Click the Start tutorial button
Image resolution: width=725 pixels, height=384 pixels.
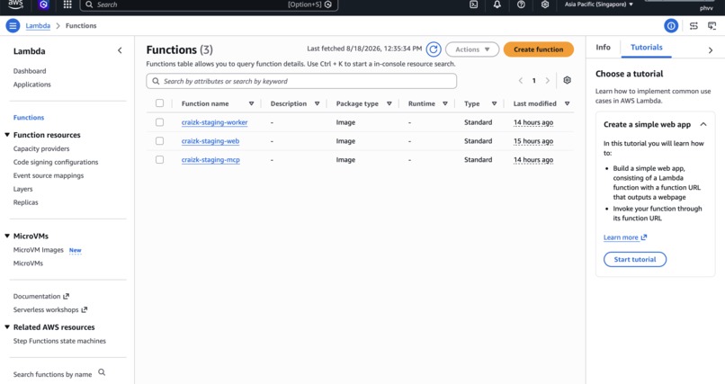(x=635, y=259)
